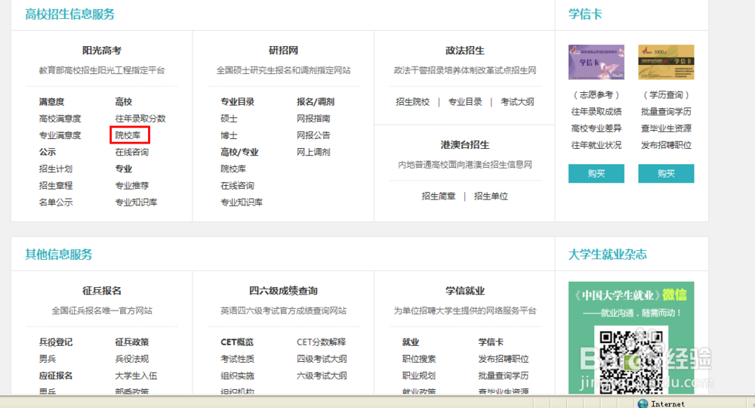Click 专业满意度 link
Viewport: 755px width, 408px height.
pyautogui.click(x=60, y=135)
